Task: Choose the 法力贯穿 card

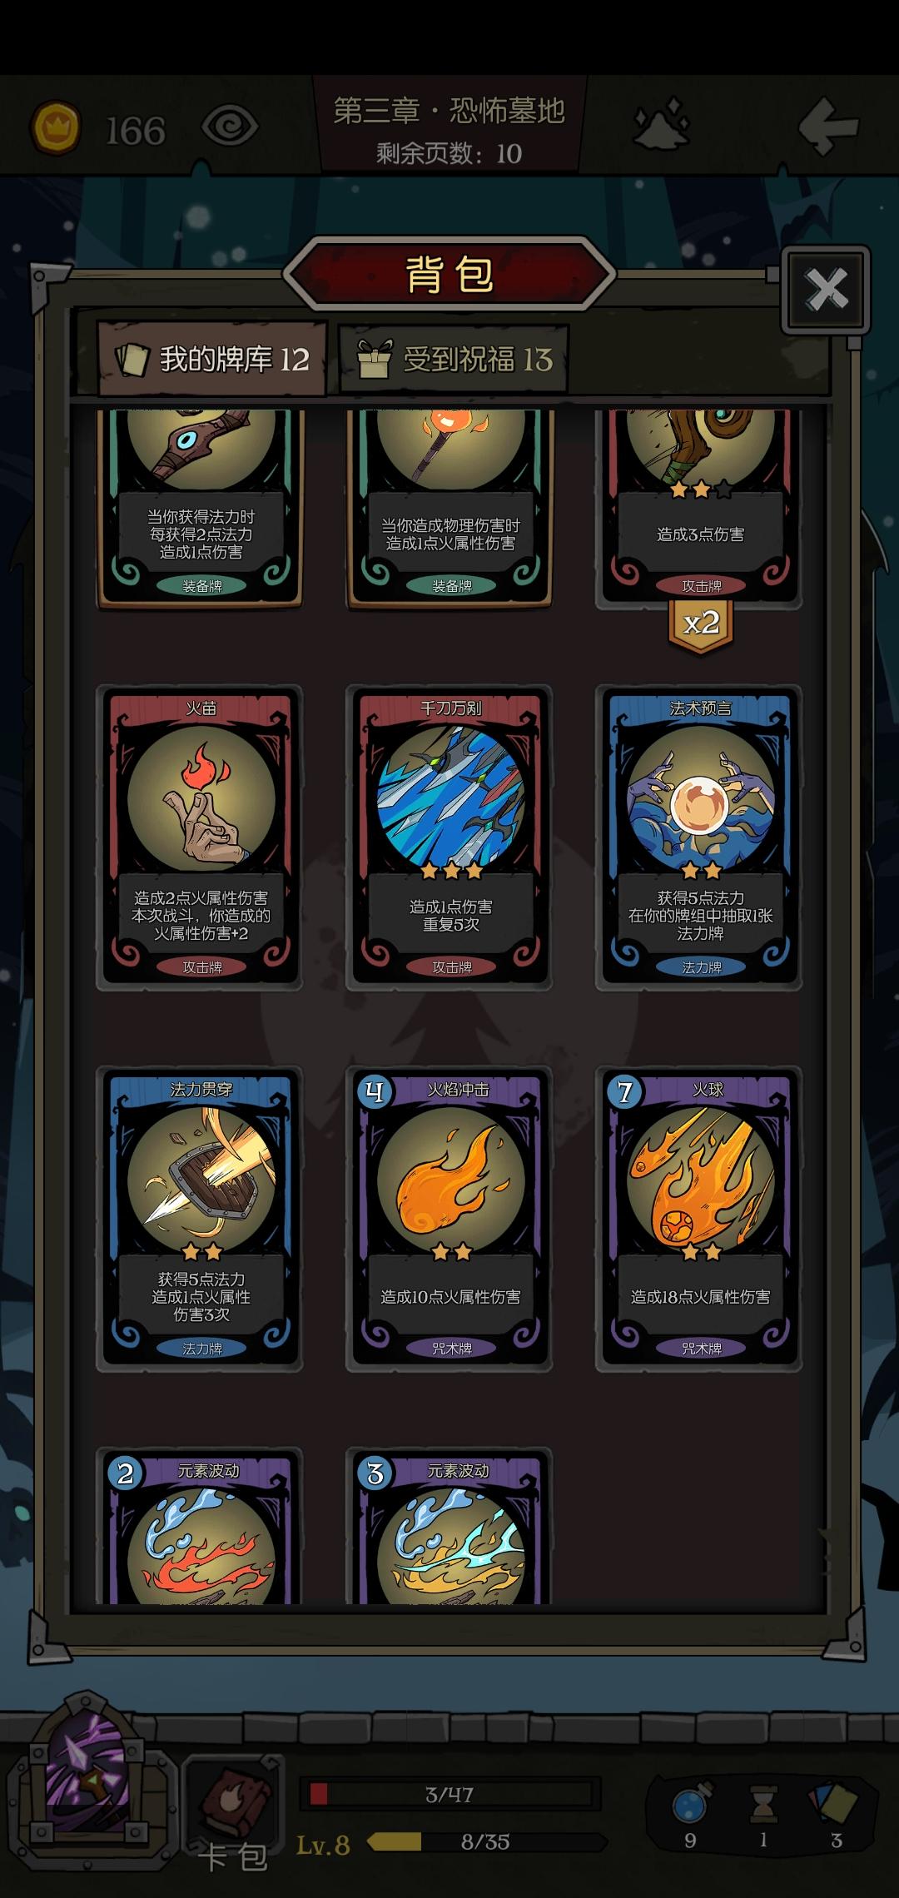Action: [x=200, y=1219]
